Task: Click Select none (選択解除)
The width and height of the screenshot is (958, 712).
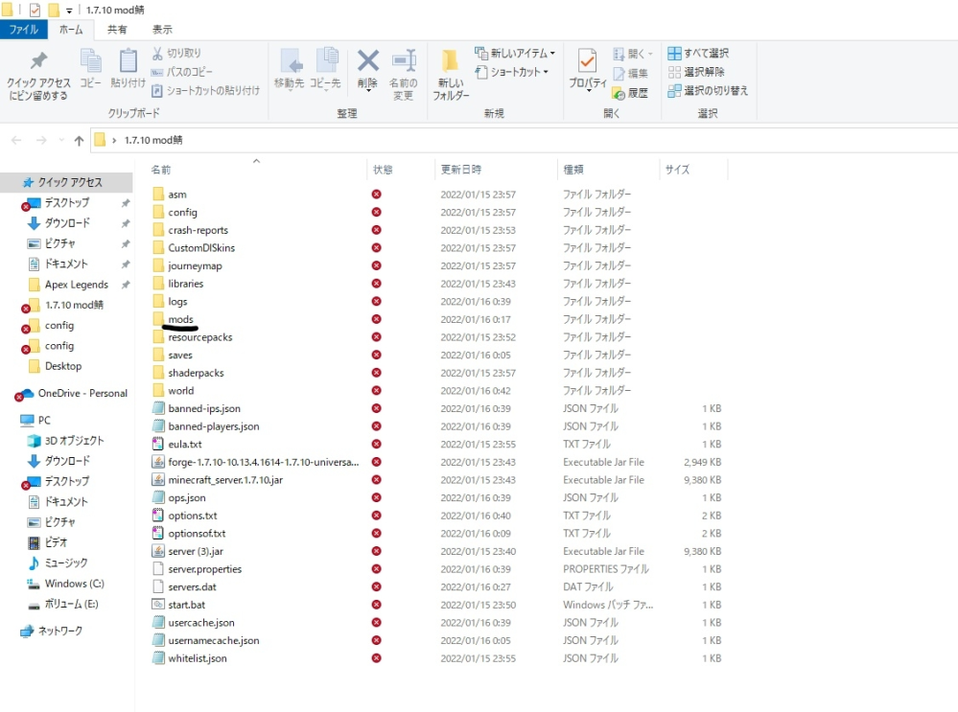Action: coord(696,72)
